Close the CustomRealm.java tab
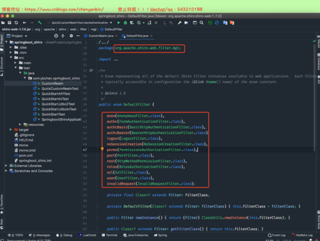320x241 pixels. (116, 36)
